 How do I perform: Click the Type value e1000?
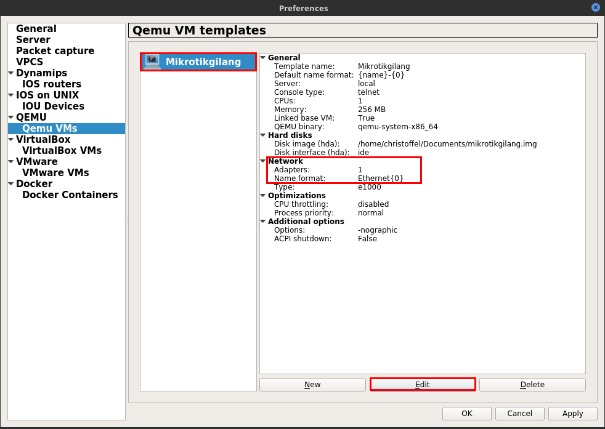pos(370,187)
